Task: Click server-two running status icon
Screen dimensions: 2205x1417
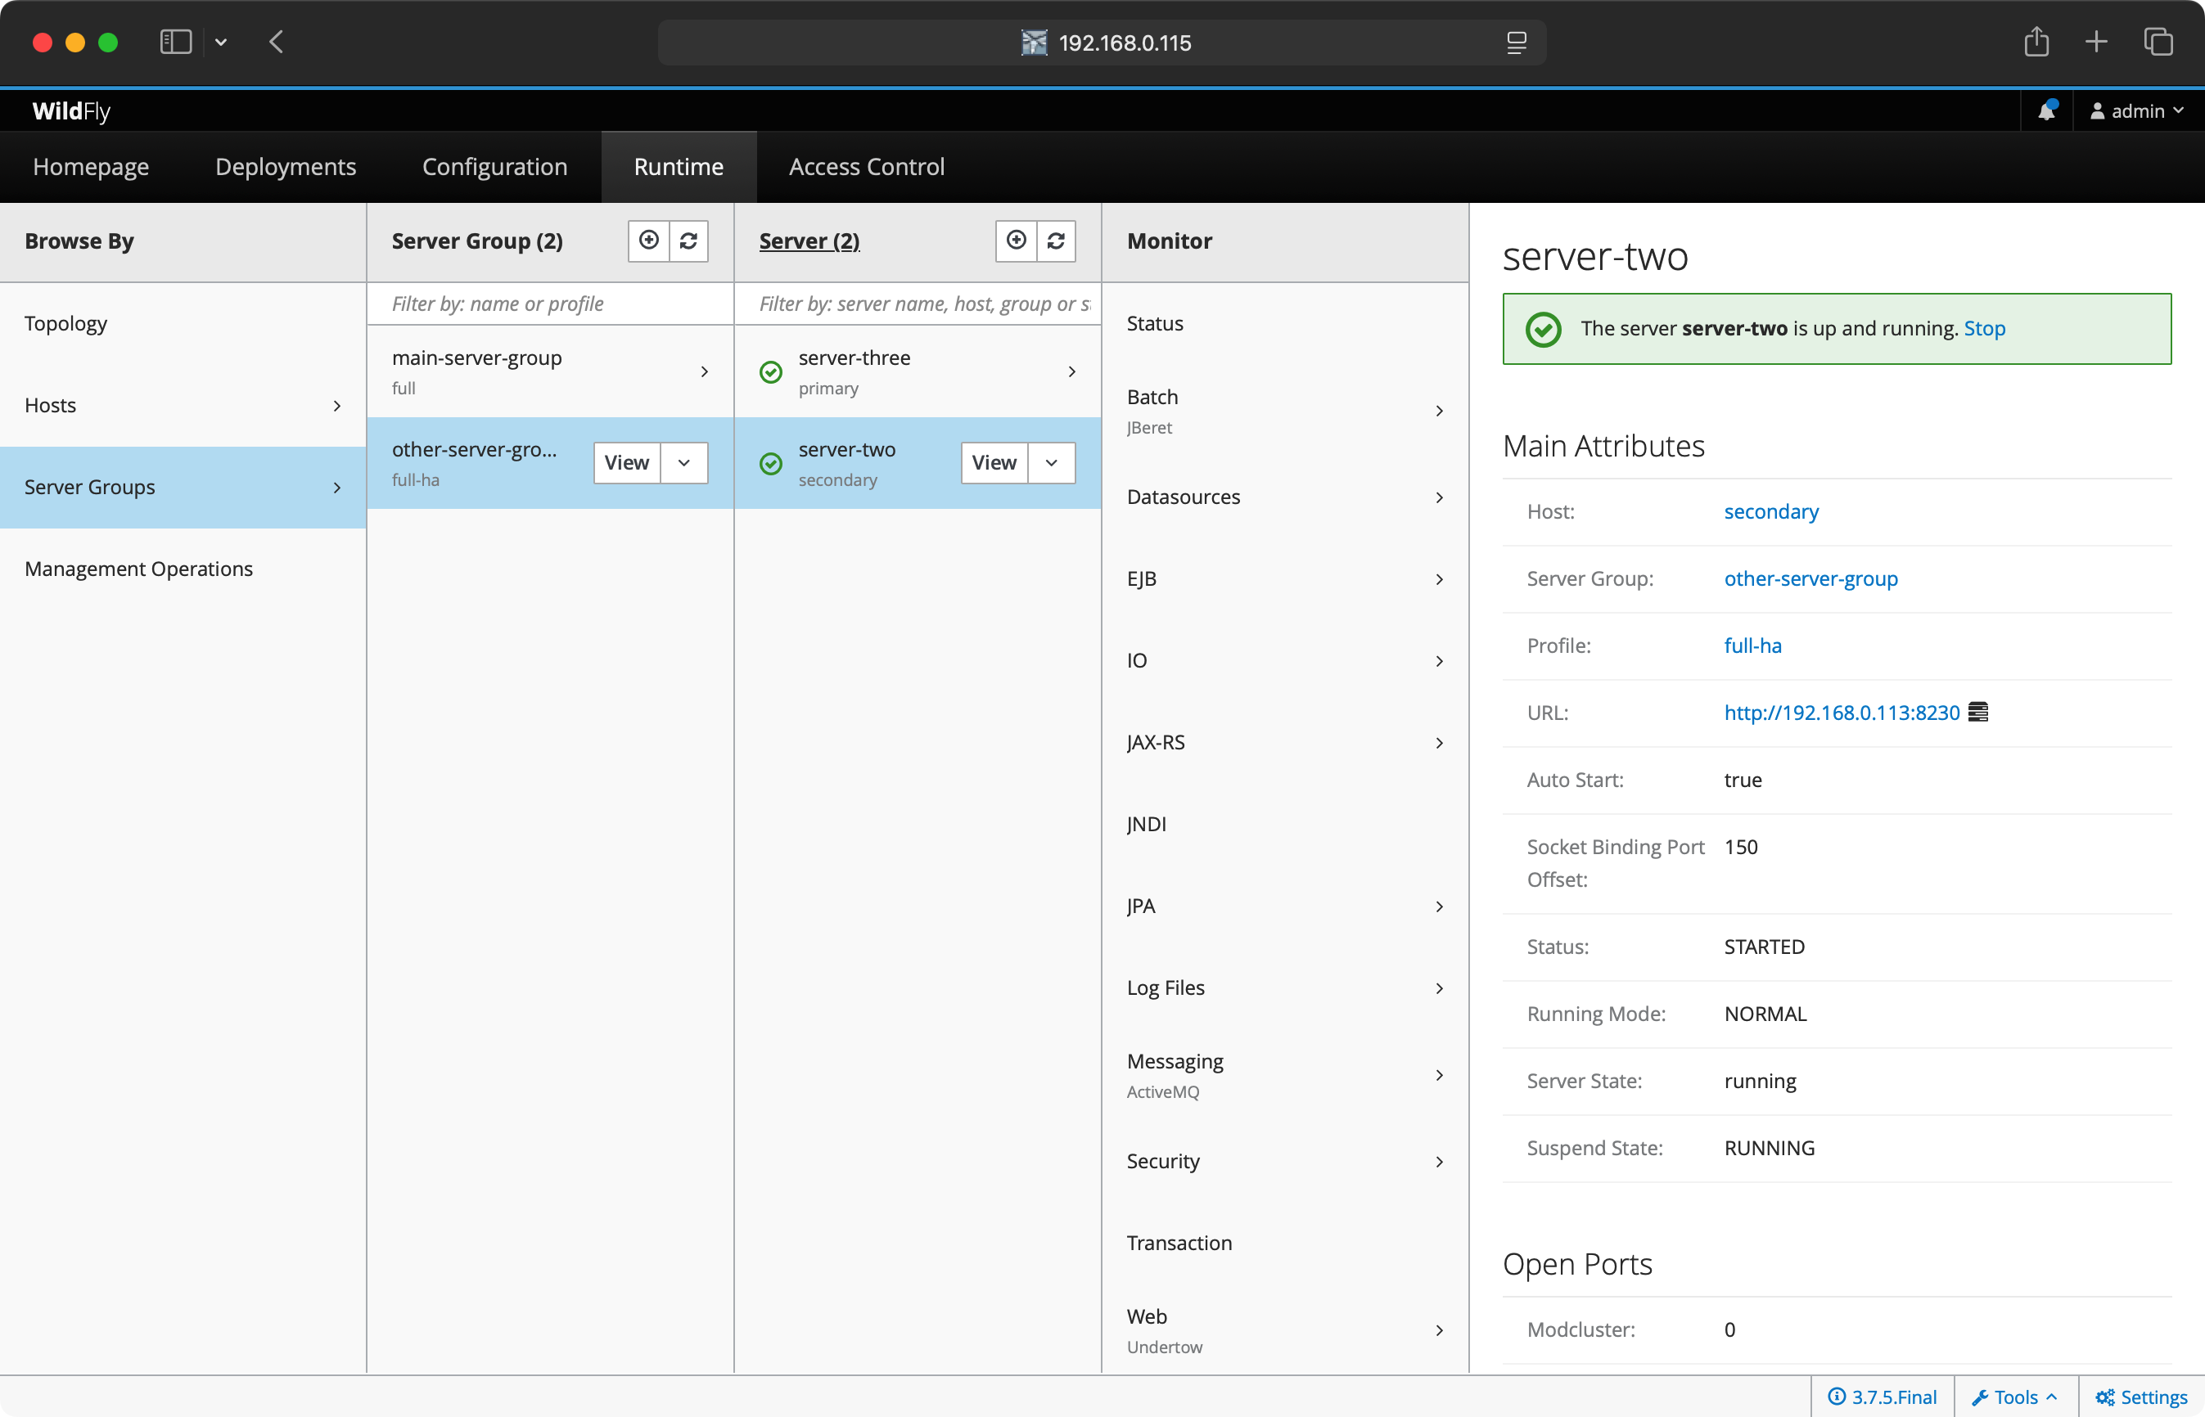Action: pos(770,464)
